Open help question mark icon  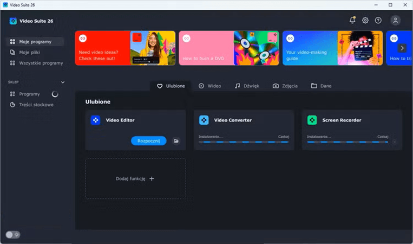pyautogui.click(x=378, y=20)
